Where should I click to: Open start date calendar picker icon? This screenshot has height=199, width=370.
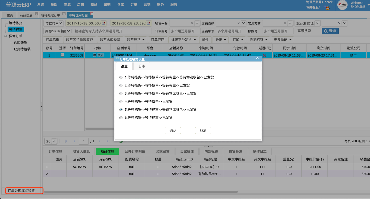(x=104, y=23)
